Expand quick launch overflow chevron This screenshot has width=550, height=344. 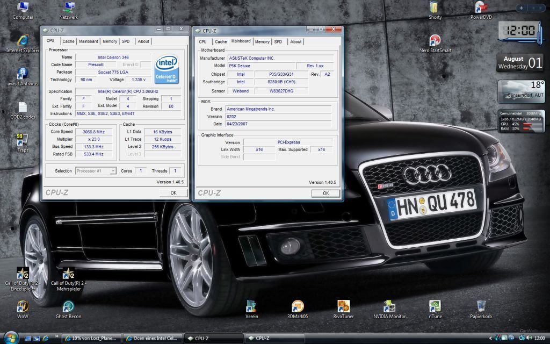[x=56, y=337]
